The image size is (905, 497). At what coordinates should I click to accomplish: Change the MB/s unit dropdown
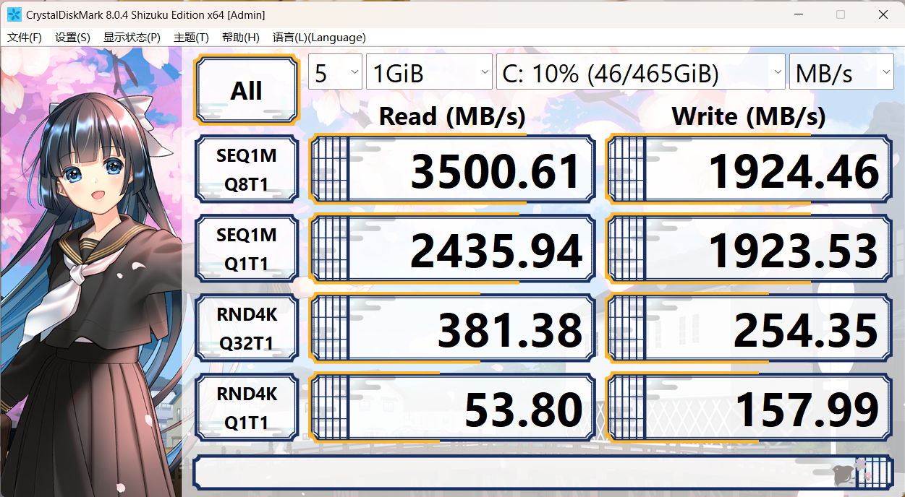coord(841,73)
